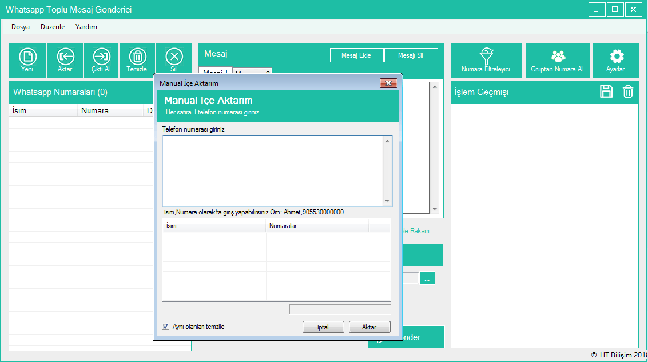Open Gruptan Numara Al group tool

[557, 61]
